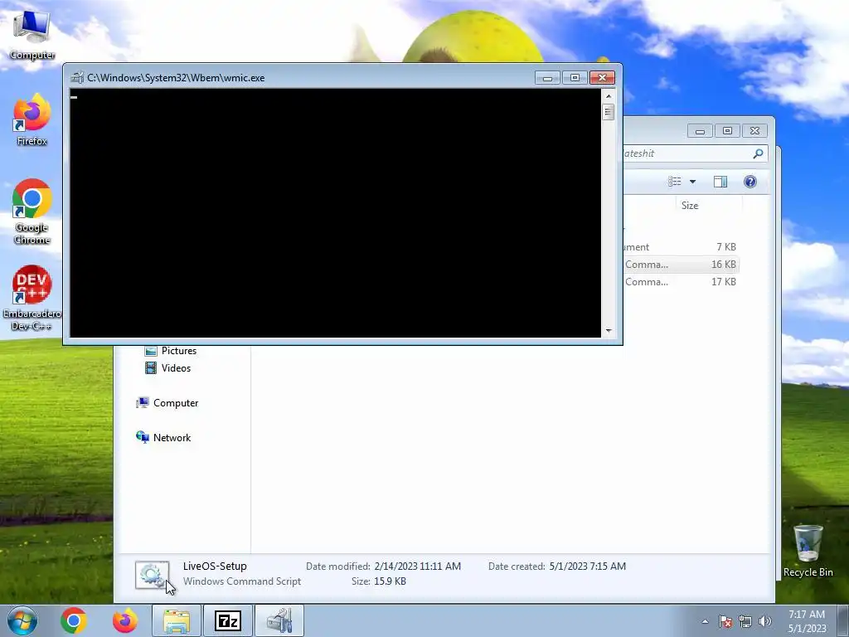Maximize the wmic.exe console window

point(575,78)
